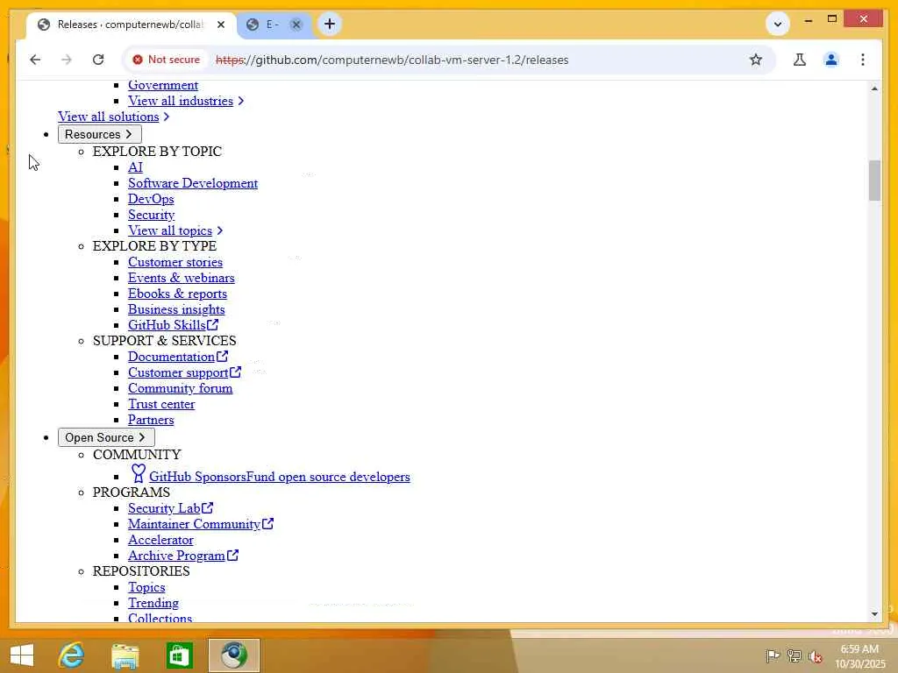The height and width of the screenshot is (673, 898).
Task: Open the Security topic link
Action: tap(151, 215)
